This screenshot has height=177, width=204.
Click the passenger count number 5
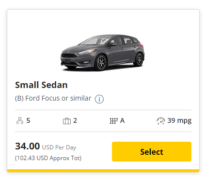[28, 120]
